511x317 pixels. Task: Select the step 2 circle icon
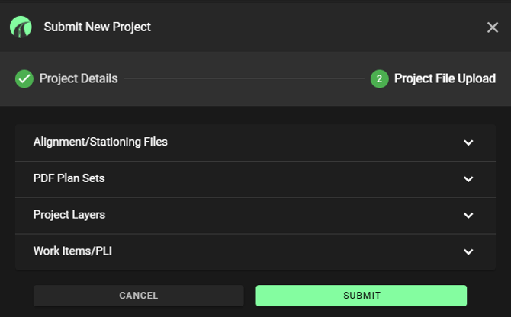click(379, 78)
